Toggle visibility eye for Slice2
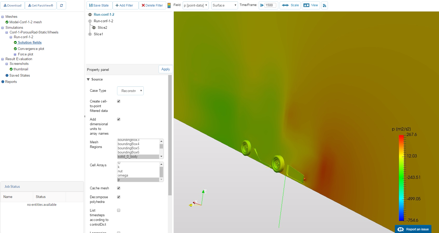 94,28
